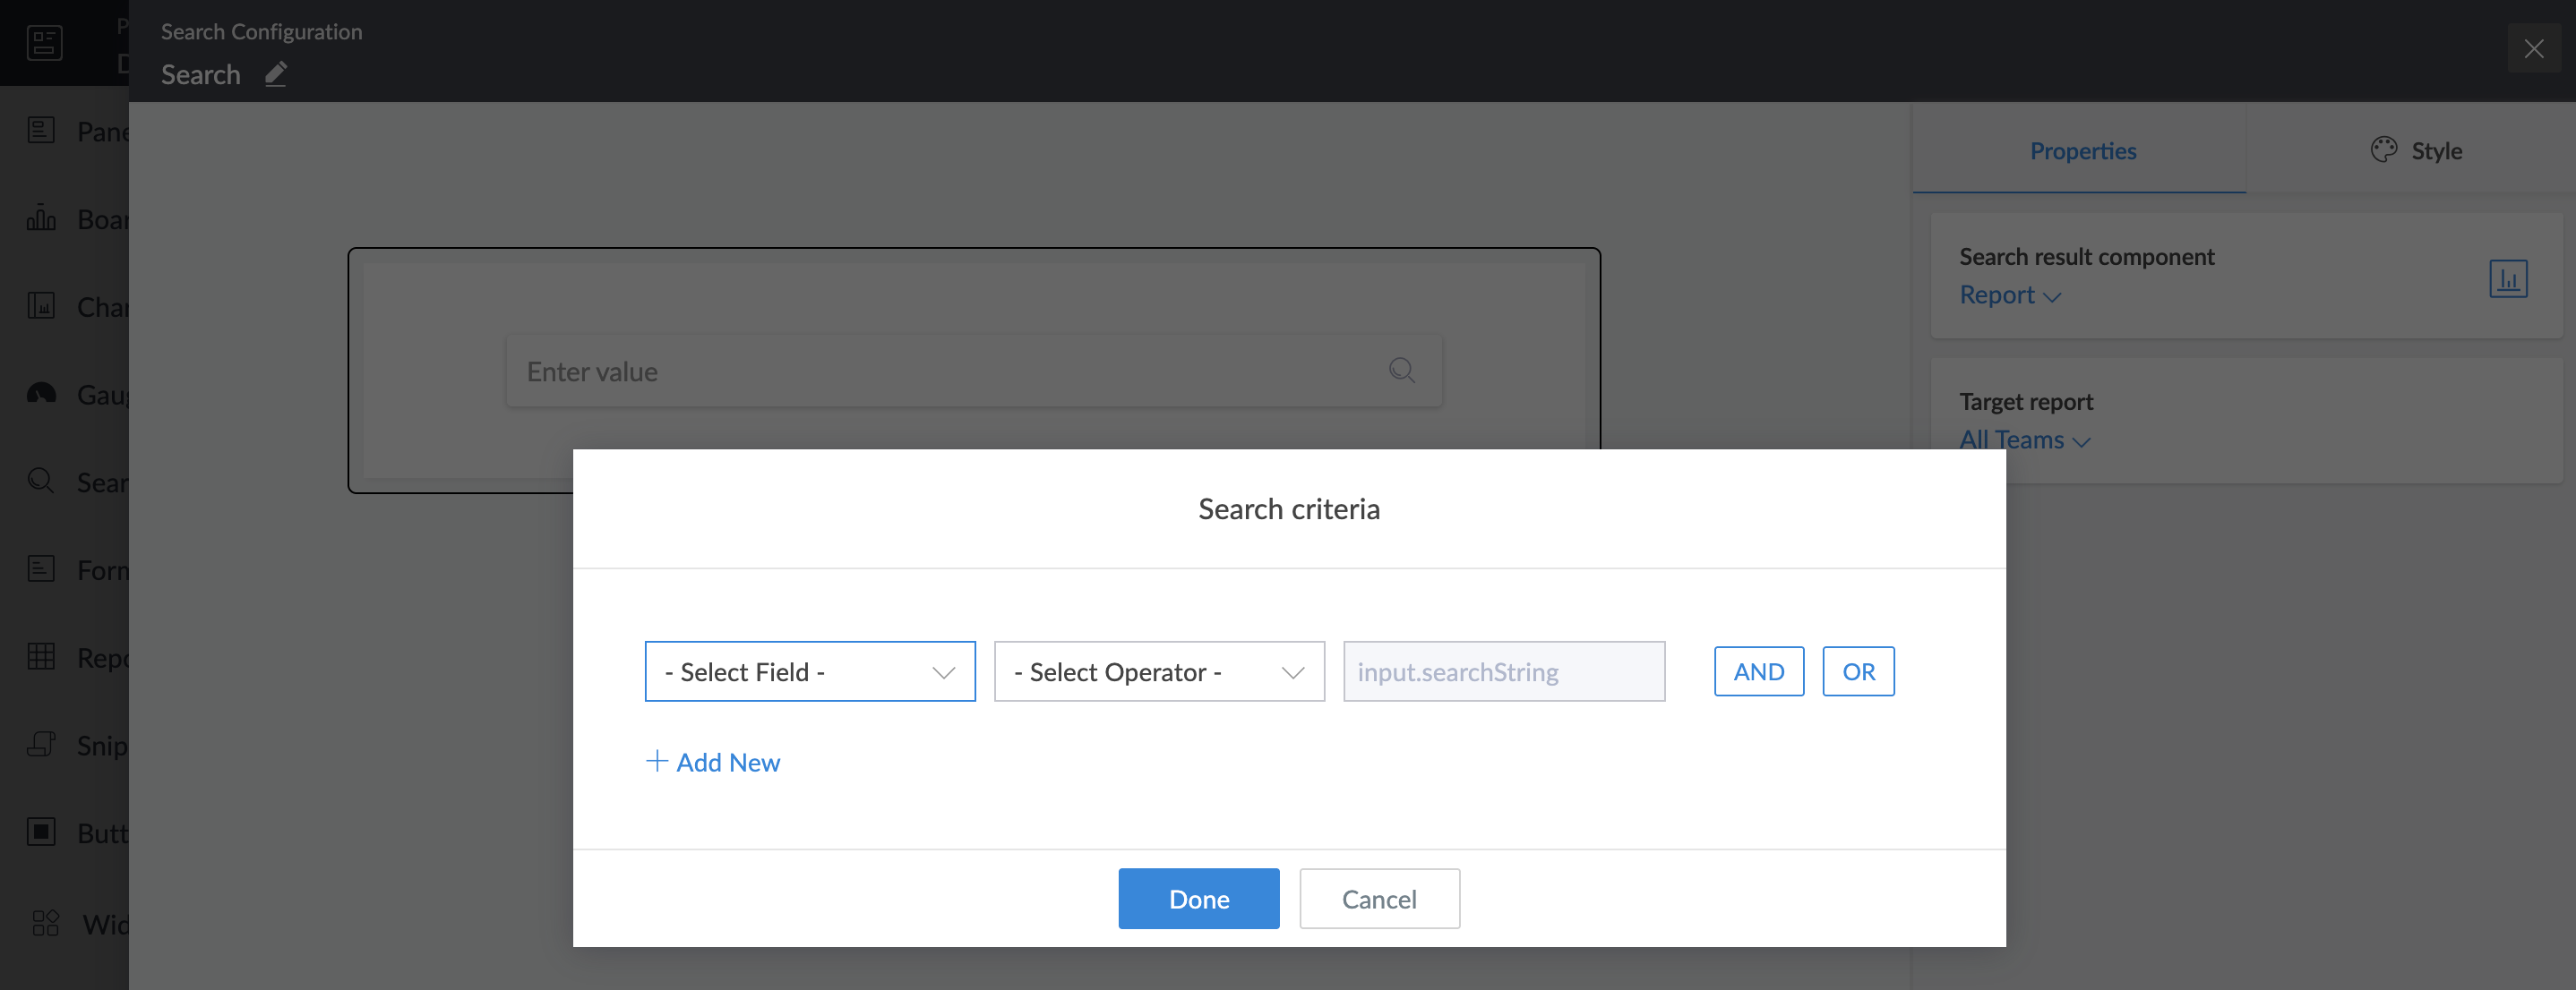Click the Button element icon in sidebar

[x=41, y=832]
